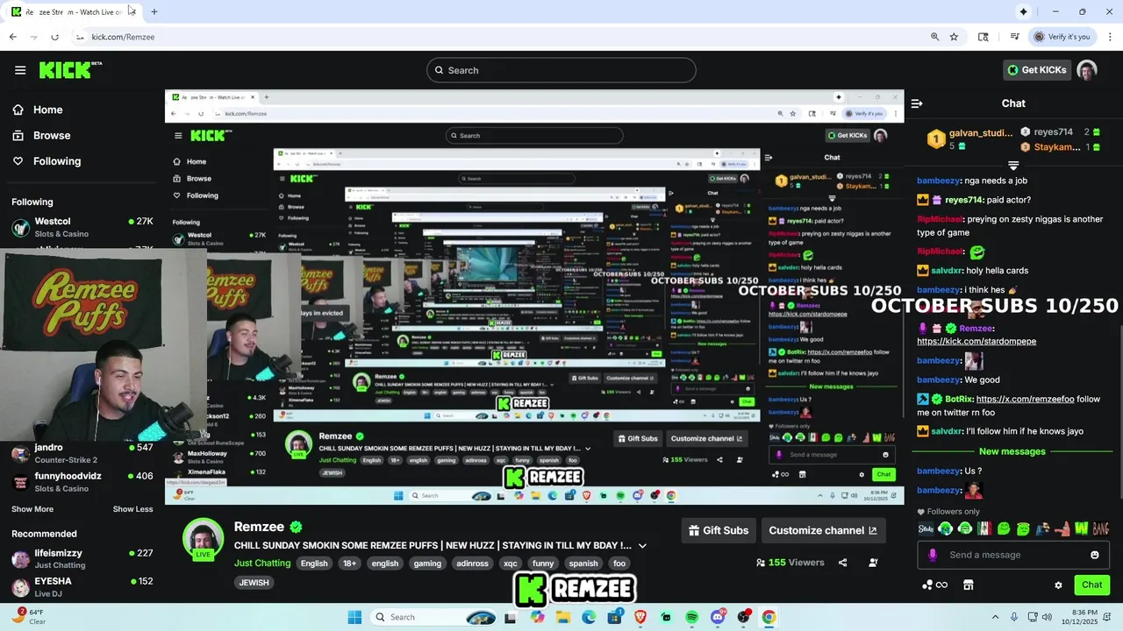This screenshot has height=631, width=1123.
Task: Open funnyhoodvidz channel in sidebar
Action: pyautogui.click(x=82, y=482)
